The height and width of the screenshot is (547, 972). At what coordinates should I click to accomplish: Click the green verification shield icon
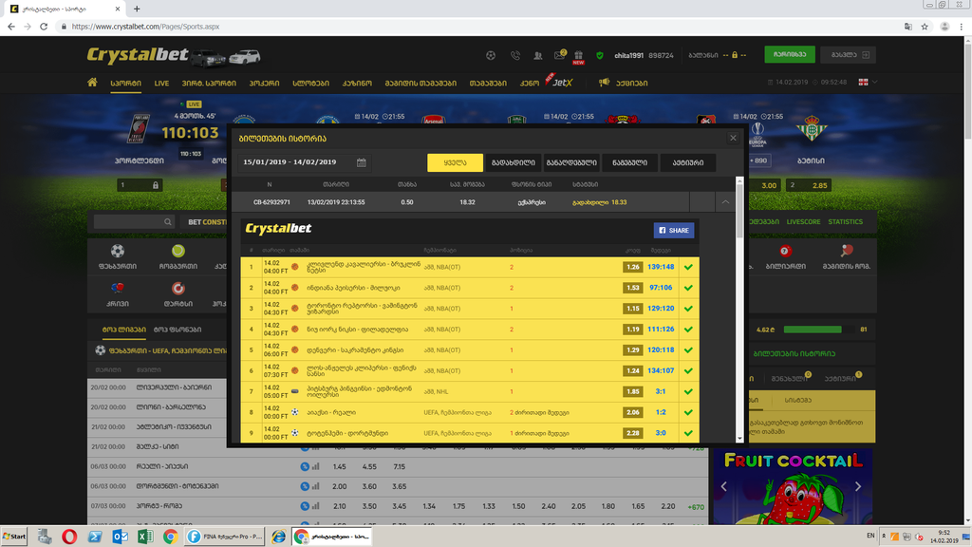coord(600,55)
